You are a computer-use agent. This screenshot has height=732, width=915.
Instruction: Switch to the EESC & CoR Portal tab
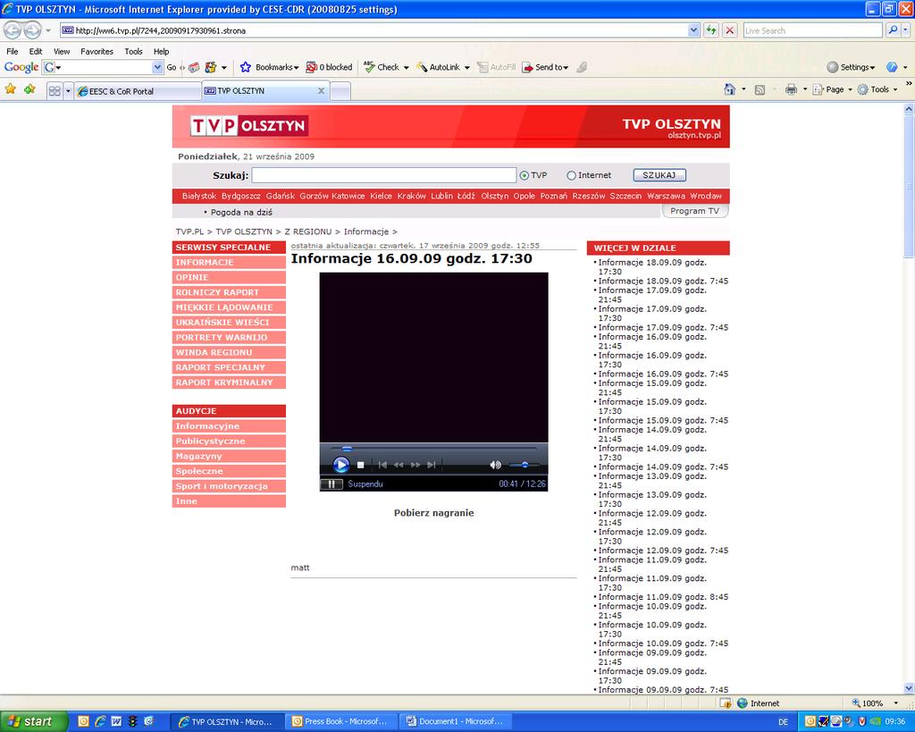(138, 91)
